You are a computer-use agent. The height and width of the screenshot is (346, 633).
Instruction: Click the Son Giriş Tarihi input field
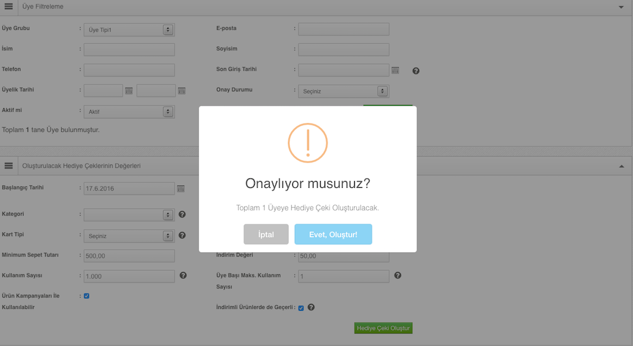tap(344, 70)
